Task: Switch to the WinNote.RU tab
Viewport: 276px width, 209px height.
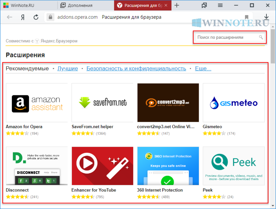Action: click(29, 6)
